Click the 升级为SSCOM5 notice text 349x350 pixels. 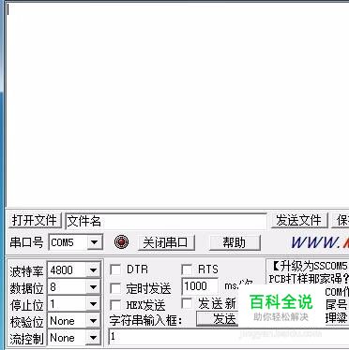[x=310, y=266]
